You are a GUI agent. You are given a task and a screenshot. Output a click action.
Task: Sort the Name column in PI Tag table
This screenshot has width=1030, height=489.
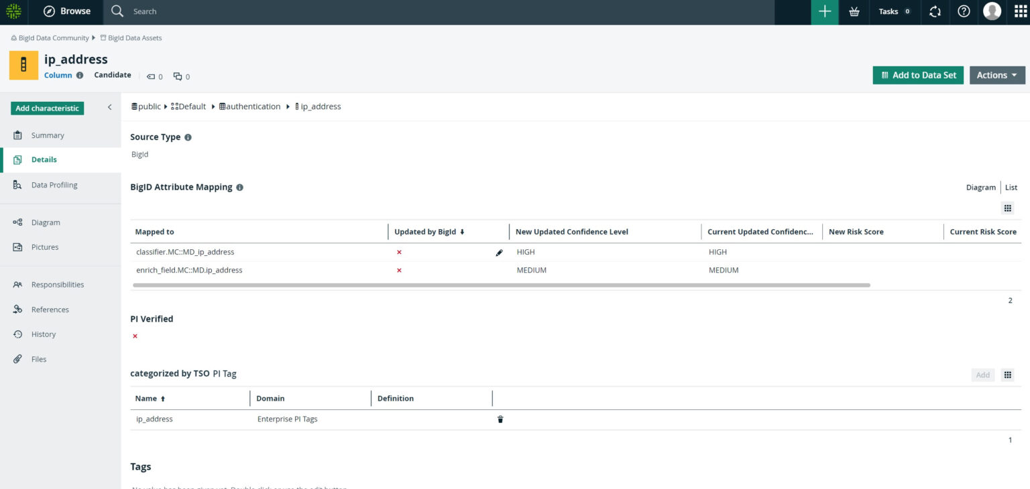coord(150,399)
